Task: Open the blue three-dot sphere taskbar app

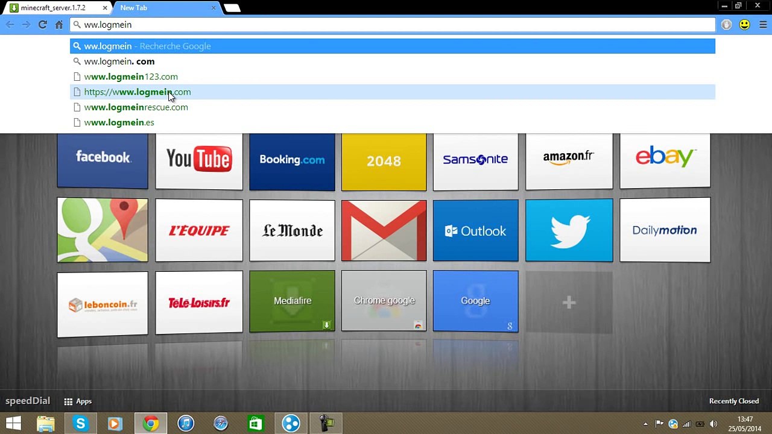Action: [x=291, y=424]
